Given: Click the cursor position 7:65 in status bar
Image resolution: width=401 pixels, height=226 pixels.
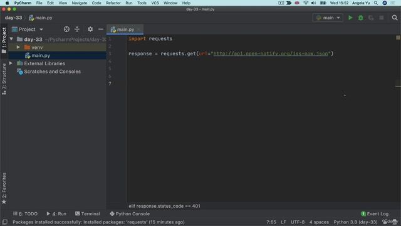Looking at the screenshot, I should (271, 222).
